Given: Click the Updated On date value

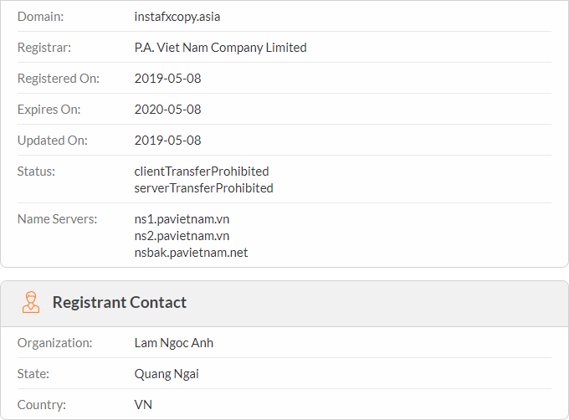Looking at the screenshot, I should click(167, 141).
